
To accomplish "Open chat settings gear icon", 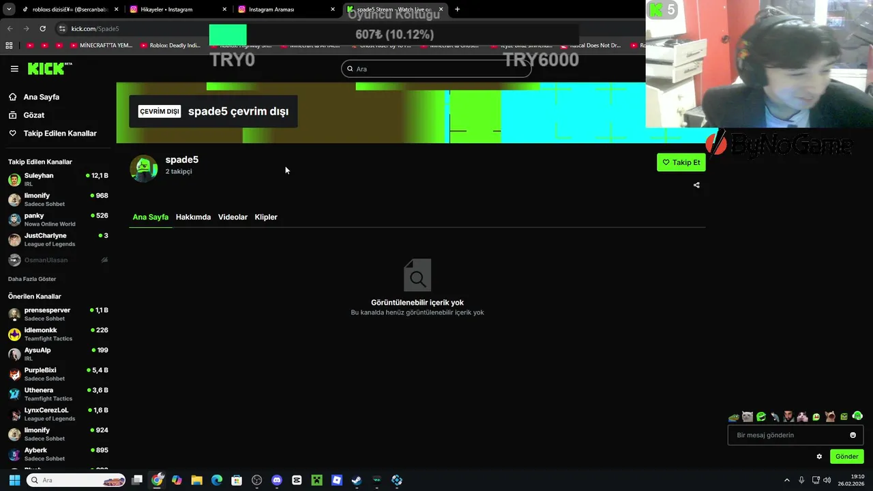I will click(x=819, y=456).
